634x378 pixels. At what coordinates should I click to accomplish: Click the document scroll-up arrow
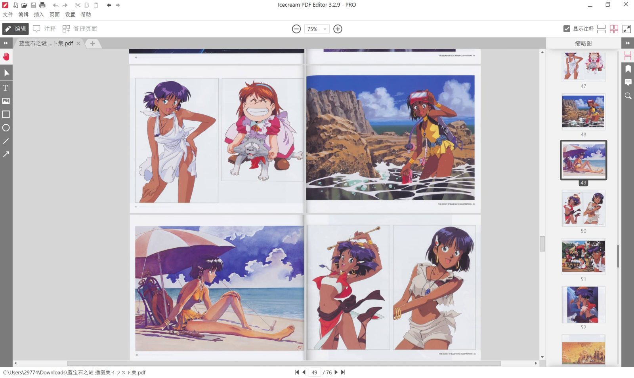(542, 52)
